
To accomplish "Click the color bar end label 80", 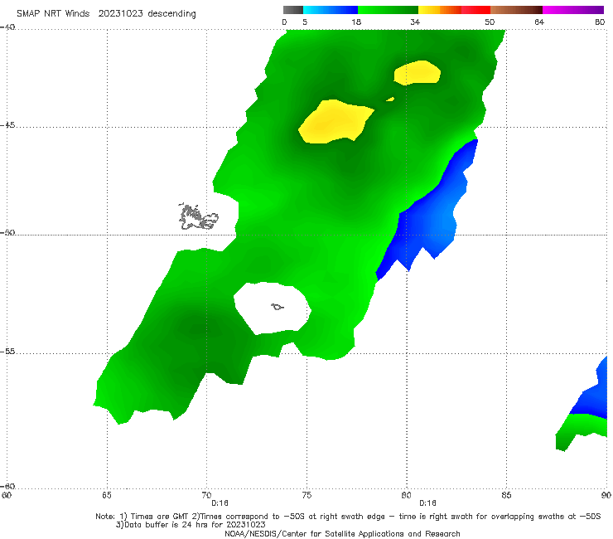I will coord(600,22).
